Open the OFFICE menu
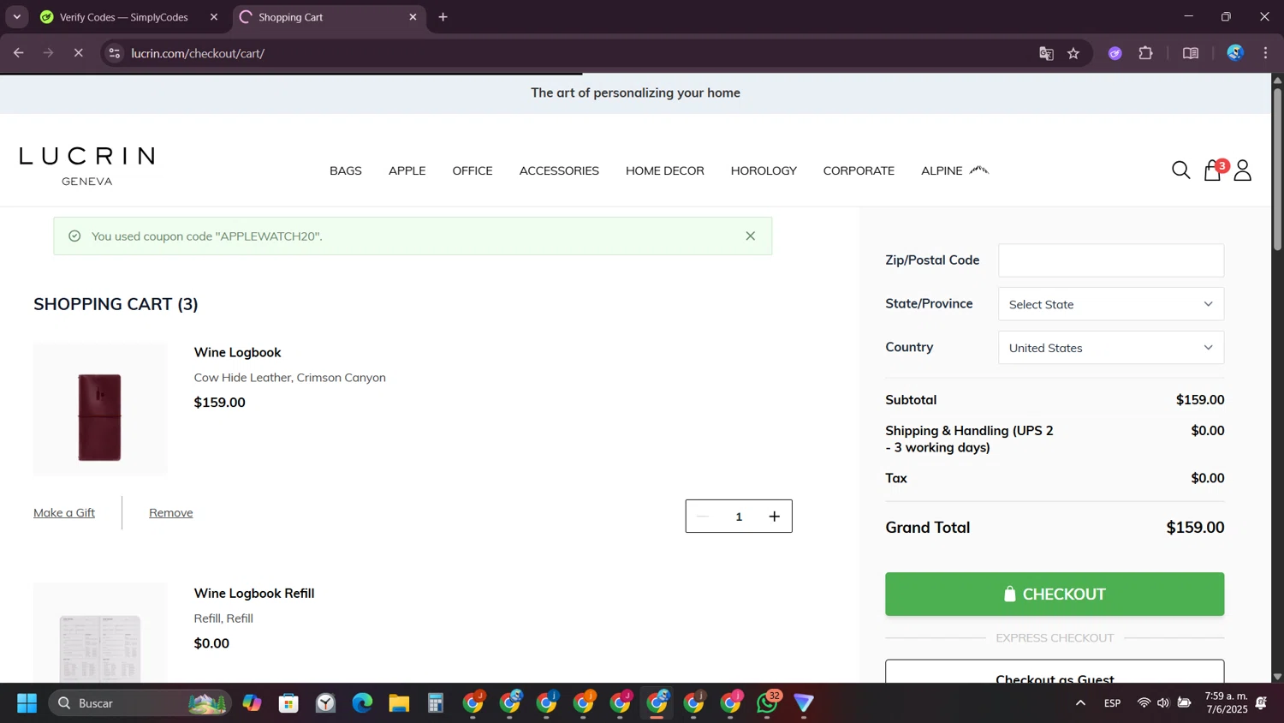The height and width of the screenshot is (723, 1284). [x=473, y=170]
